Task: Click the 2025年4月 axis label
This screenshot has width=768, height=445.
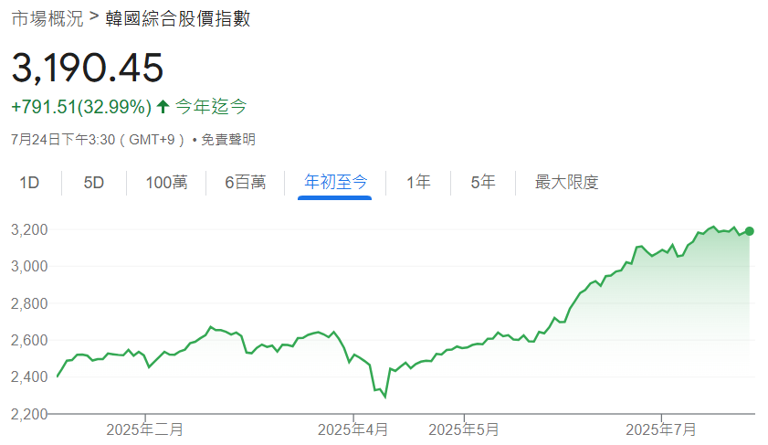Action: (352, 429)
